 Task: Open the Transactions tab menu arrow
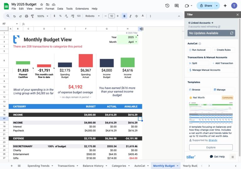pyautogui.click(x=77, y=166)
